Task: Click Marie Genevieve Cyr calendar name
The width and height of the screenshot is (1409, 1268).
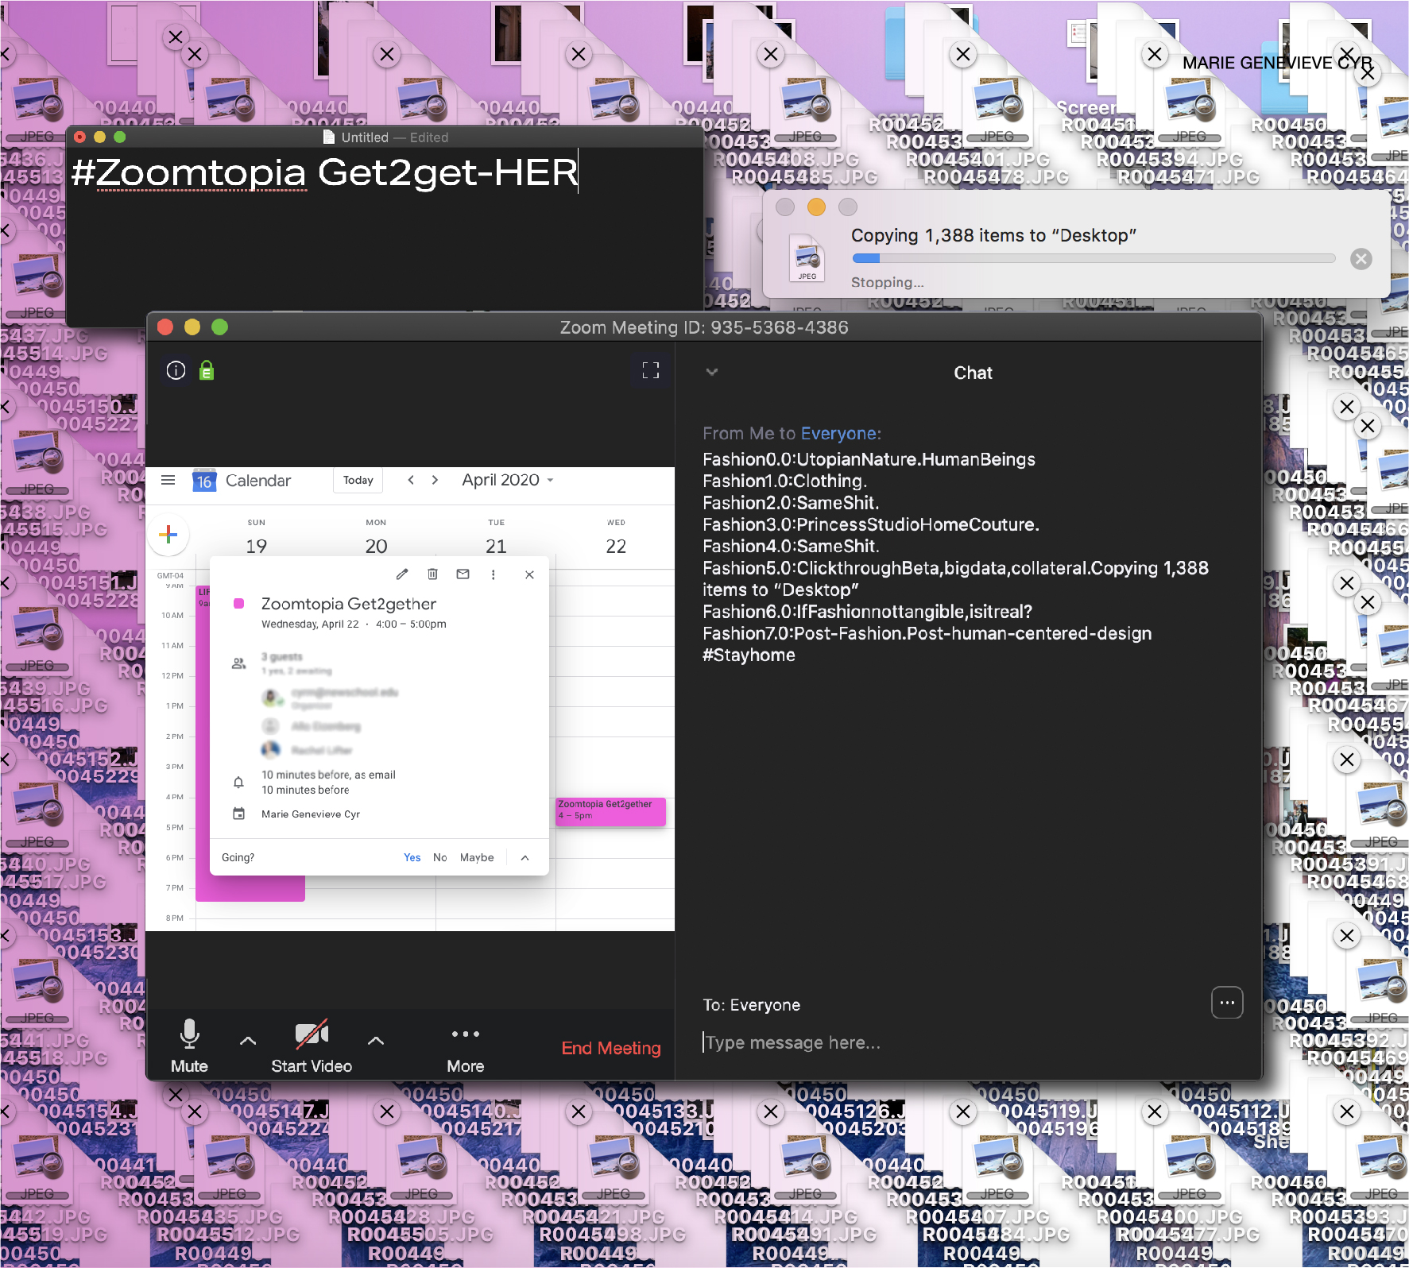Action: pyautogui.click(x=311, y=814)
